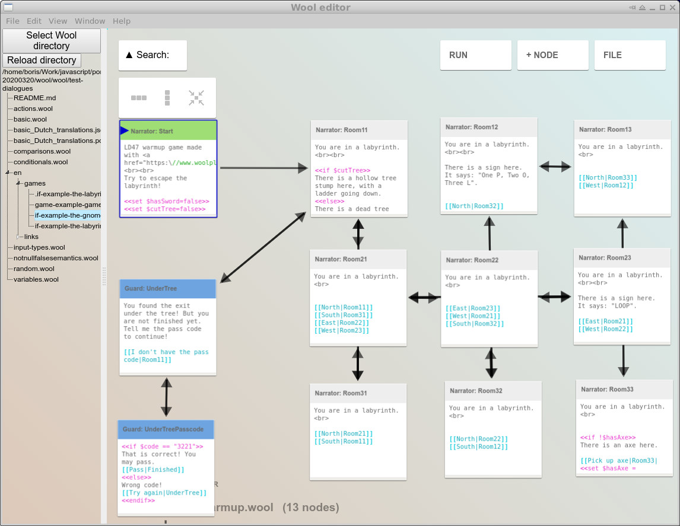Viewport: 680px width, 526px height.
Task: Select the Narrator: Room12 node header
Action: (489, 127)
